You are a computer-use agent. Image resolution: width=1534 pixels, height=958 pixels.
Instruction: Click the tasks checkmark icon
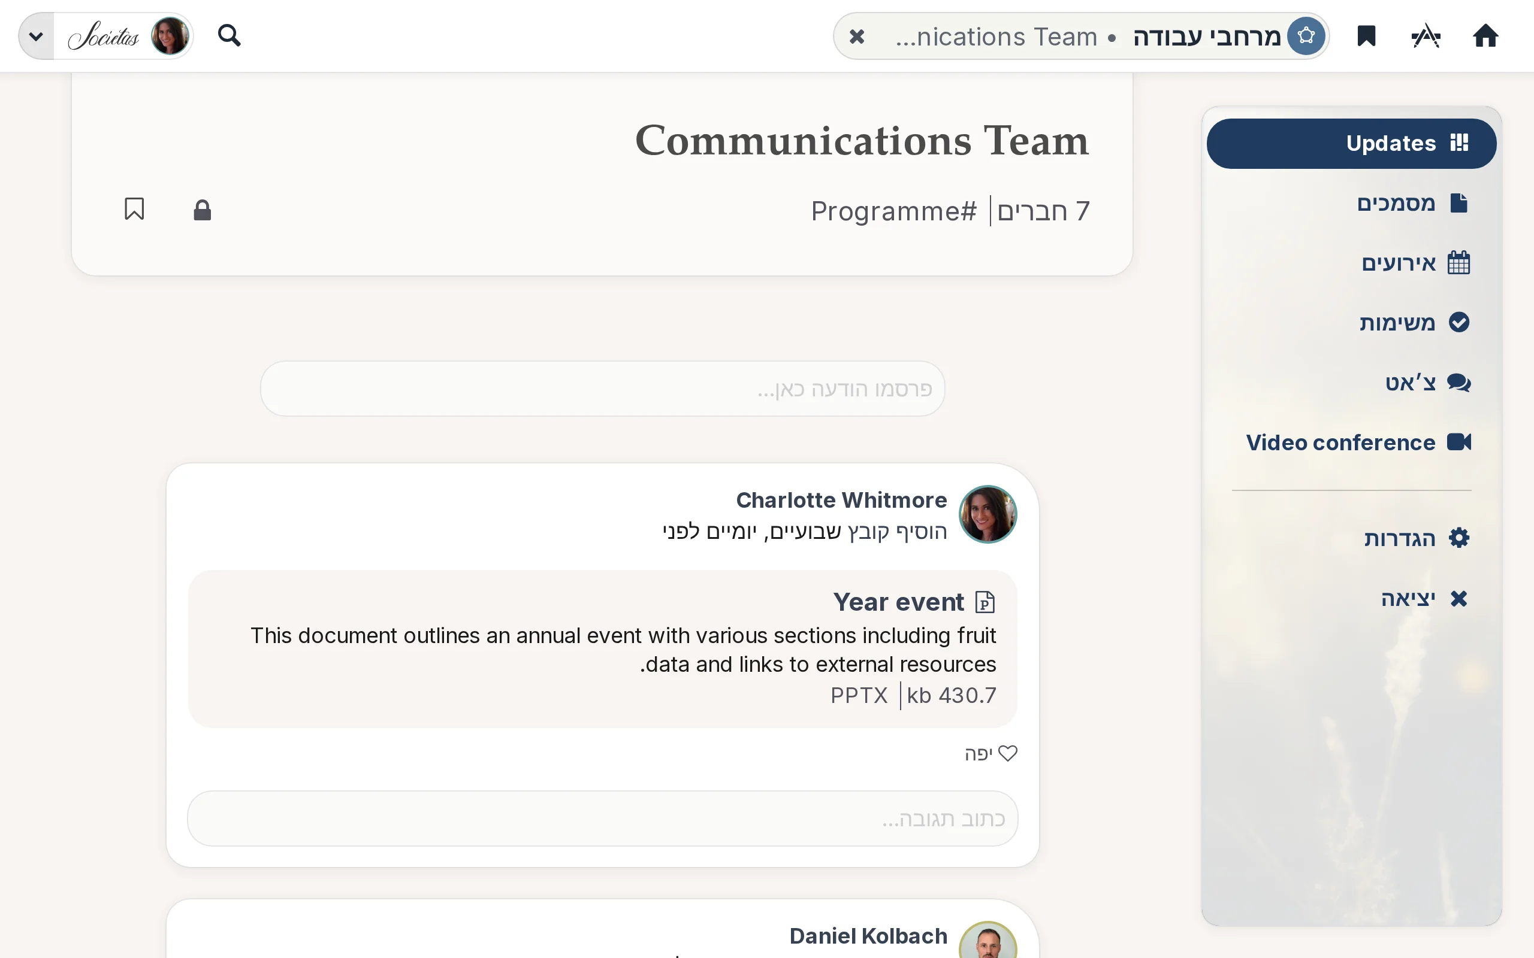(1459, 322)
